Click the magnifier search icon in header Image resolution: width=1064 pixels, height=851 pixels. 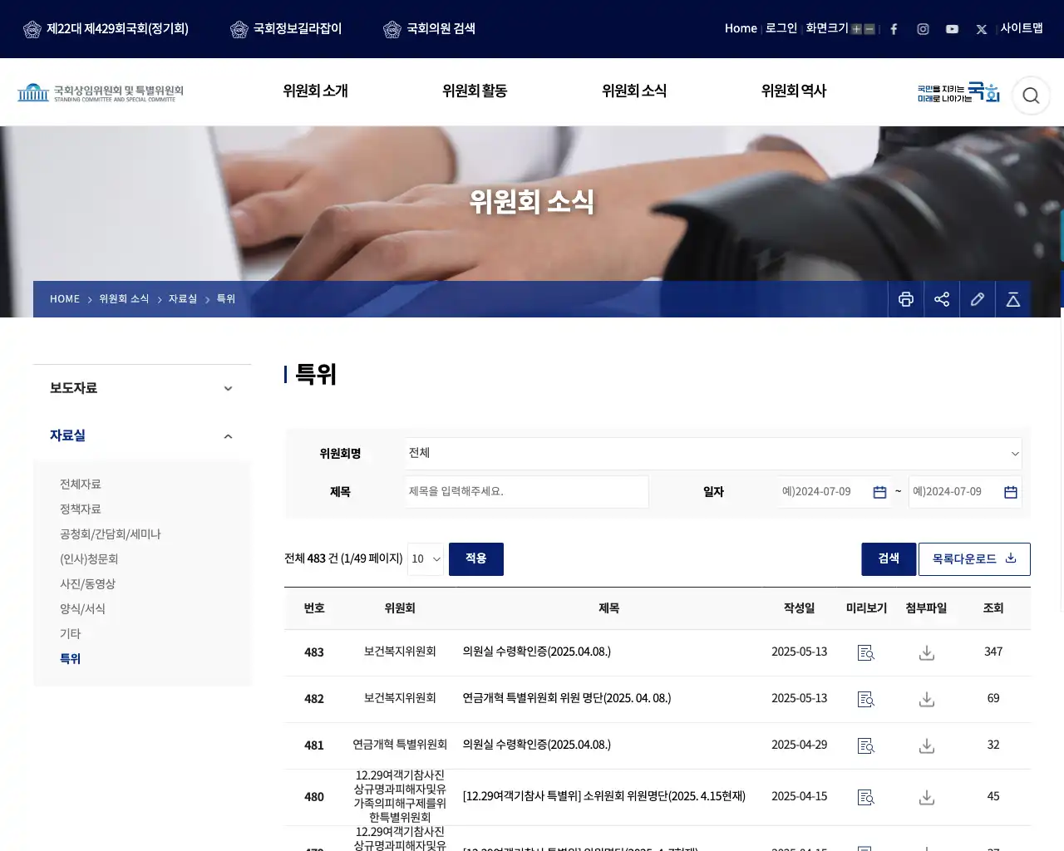(x=1031, y=95)
